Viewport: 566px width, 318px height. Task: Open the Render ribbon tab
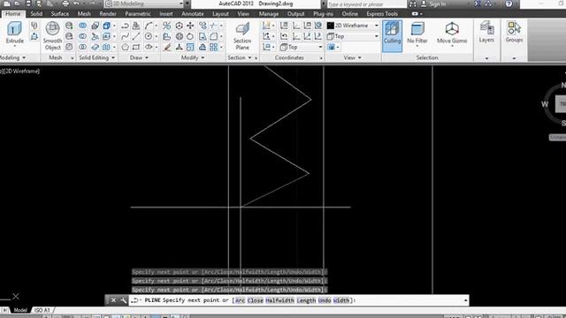(x=108, y=14)
